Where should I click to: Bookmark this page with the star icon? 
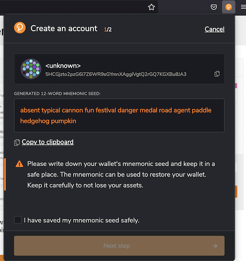(151, 7)
